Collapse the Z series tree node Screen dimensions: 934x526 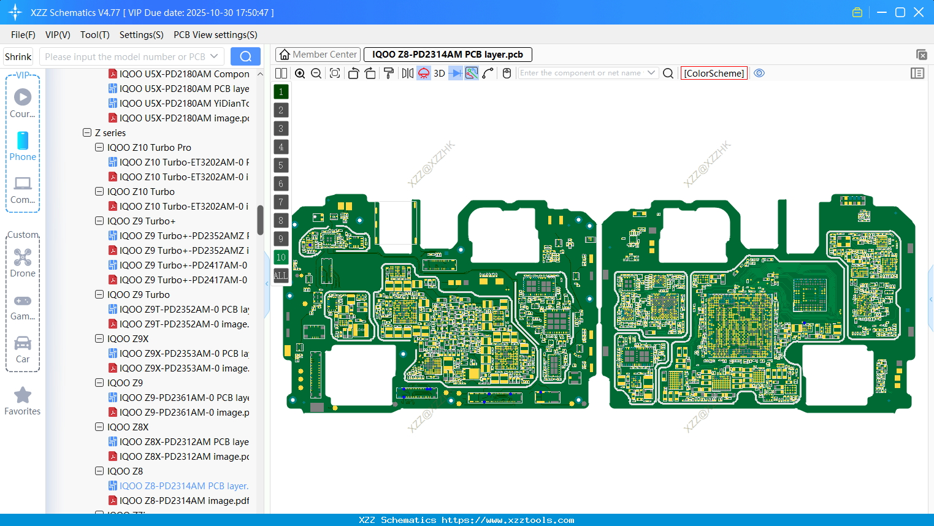pos(87,132)
